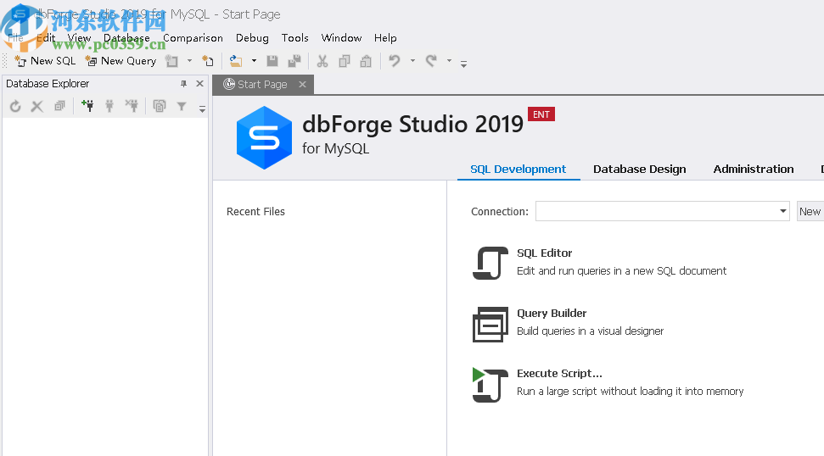This screenshot has height=456, width=824.
Task: Open the Comparison menu
Action: 193,38
